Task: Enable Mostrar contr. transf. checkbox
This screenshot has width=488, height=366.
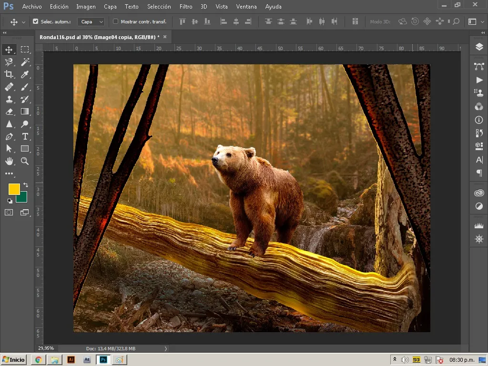Action: 115,21
